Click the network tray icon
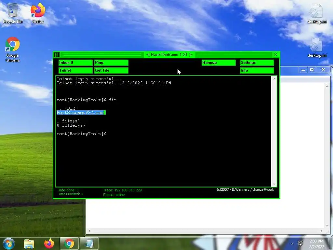The image size is (333, 250). click(300, 243)
